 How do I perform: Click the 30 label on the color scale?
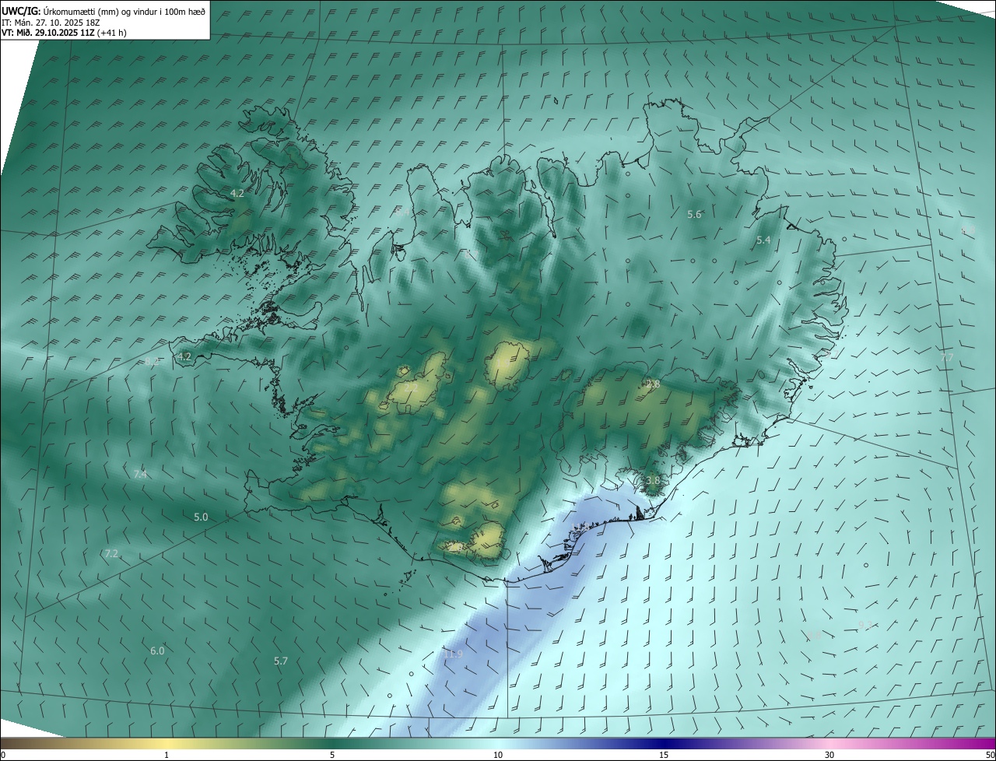click(x=829, y=755)
